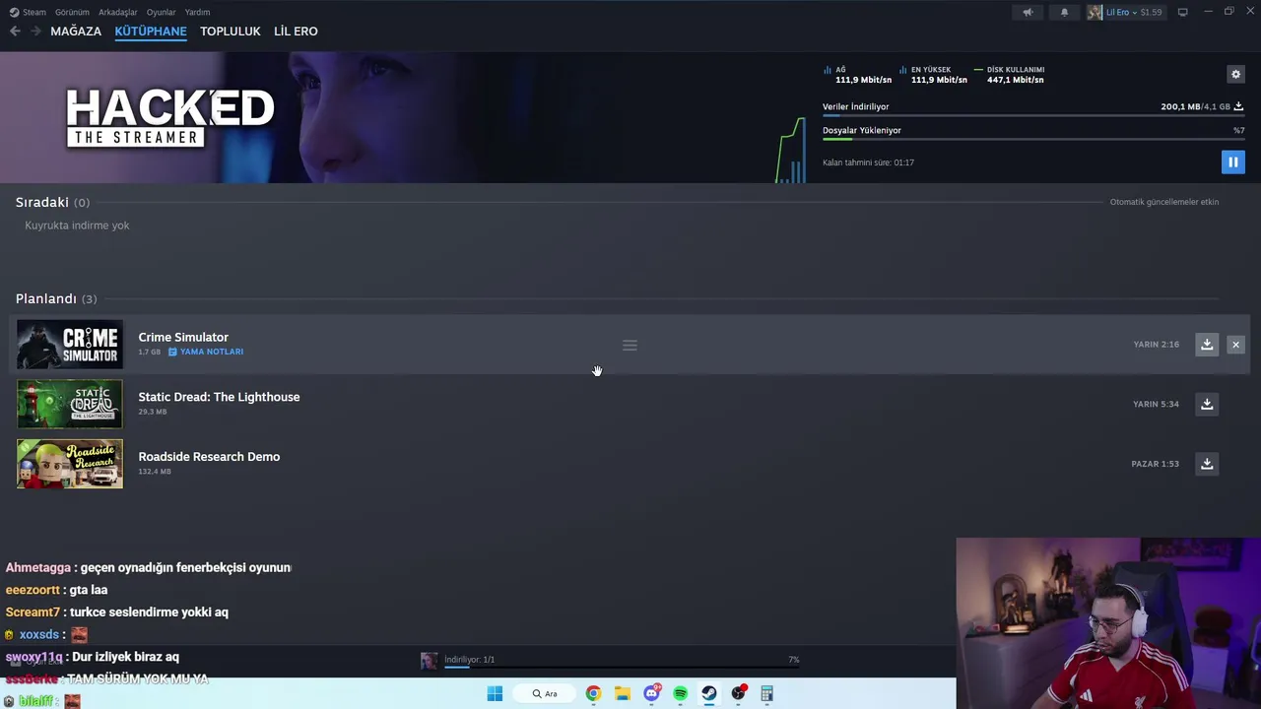
Task: Open File Explorer from taskbar
Action: click(623, 693)
